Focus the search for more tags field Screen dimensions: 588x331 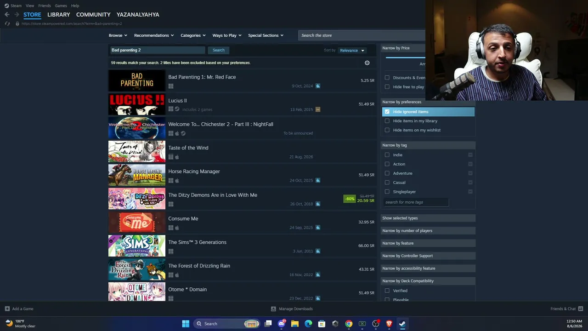tap(416, 202)
